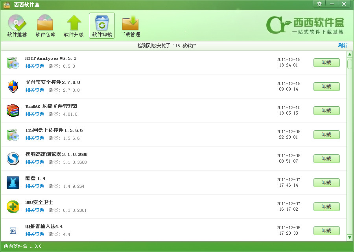354x252 pixels.
Task: Click scrollbar up arrow
Action: (350, 54)
